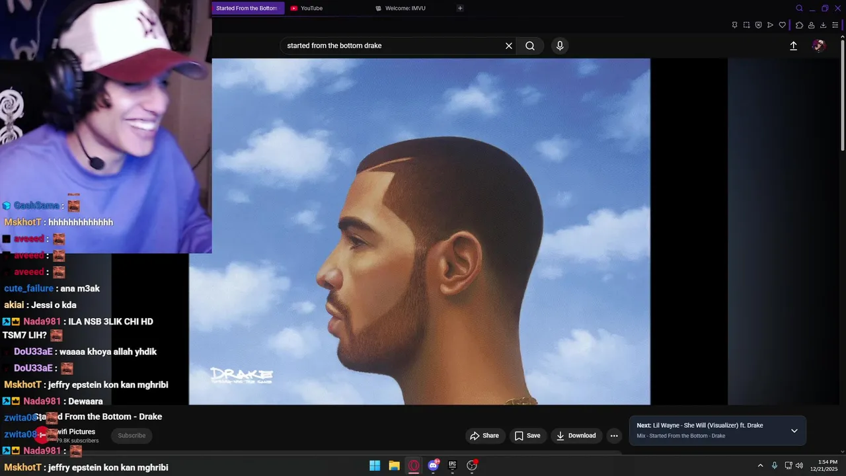The image size is (846, 476).
Task: Open the Windows Start menu
Action: pyautogui.click(x=375, y=465)
